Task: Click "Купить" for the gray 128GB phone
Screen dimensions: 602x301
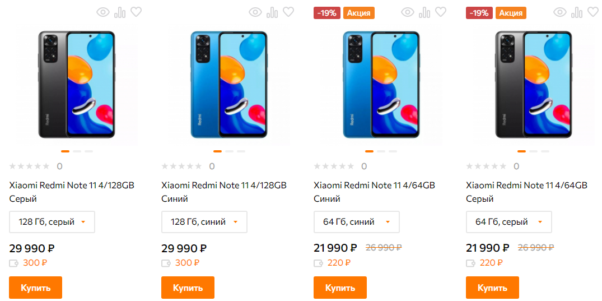Action: tap(36, 288)
